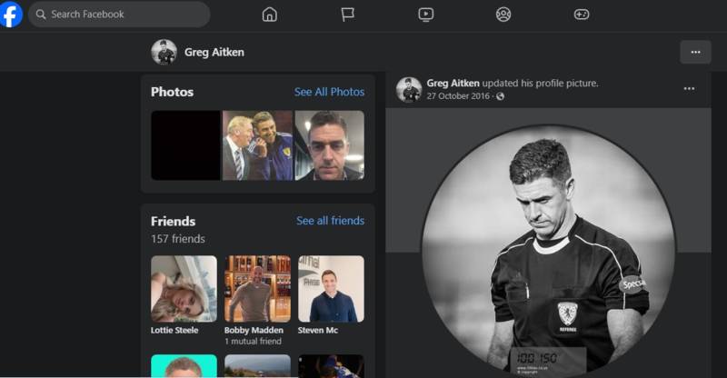This screenshot has width=727, height=378.
Task: Open Steven Mc's friend thumbnail
Action: coord(331,288)
